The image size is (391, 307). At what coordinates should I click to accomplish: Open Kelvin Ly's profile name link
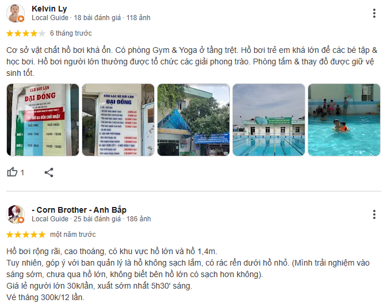point(49,9)
